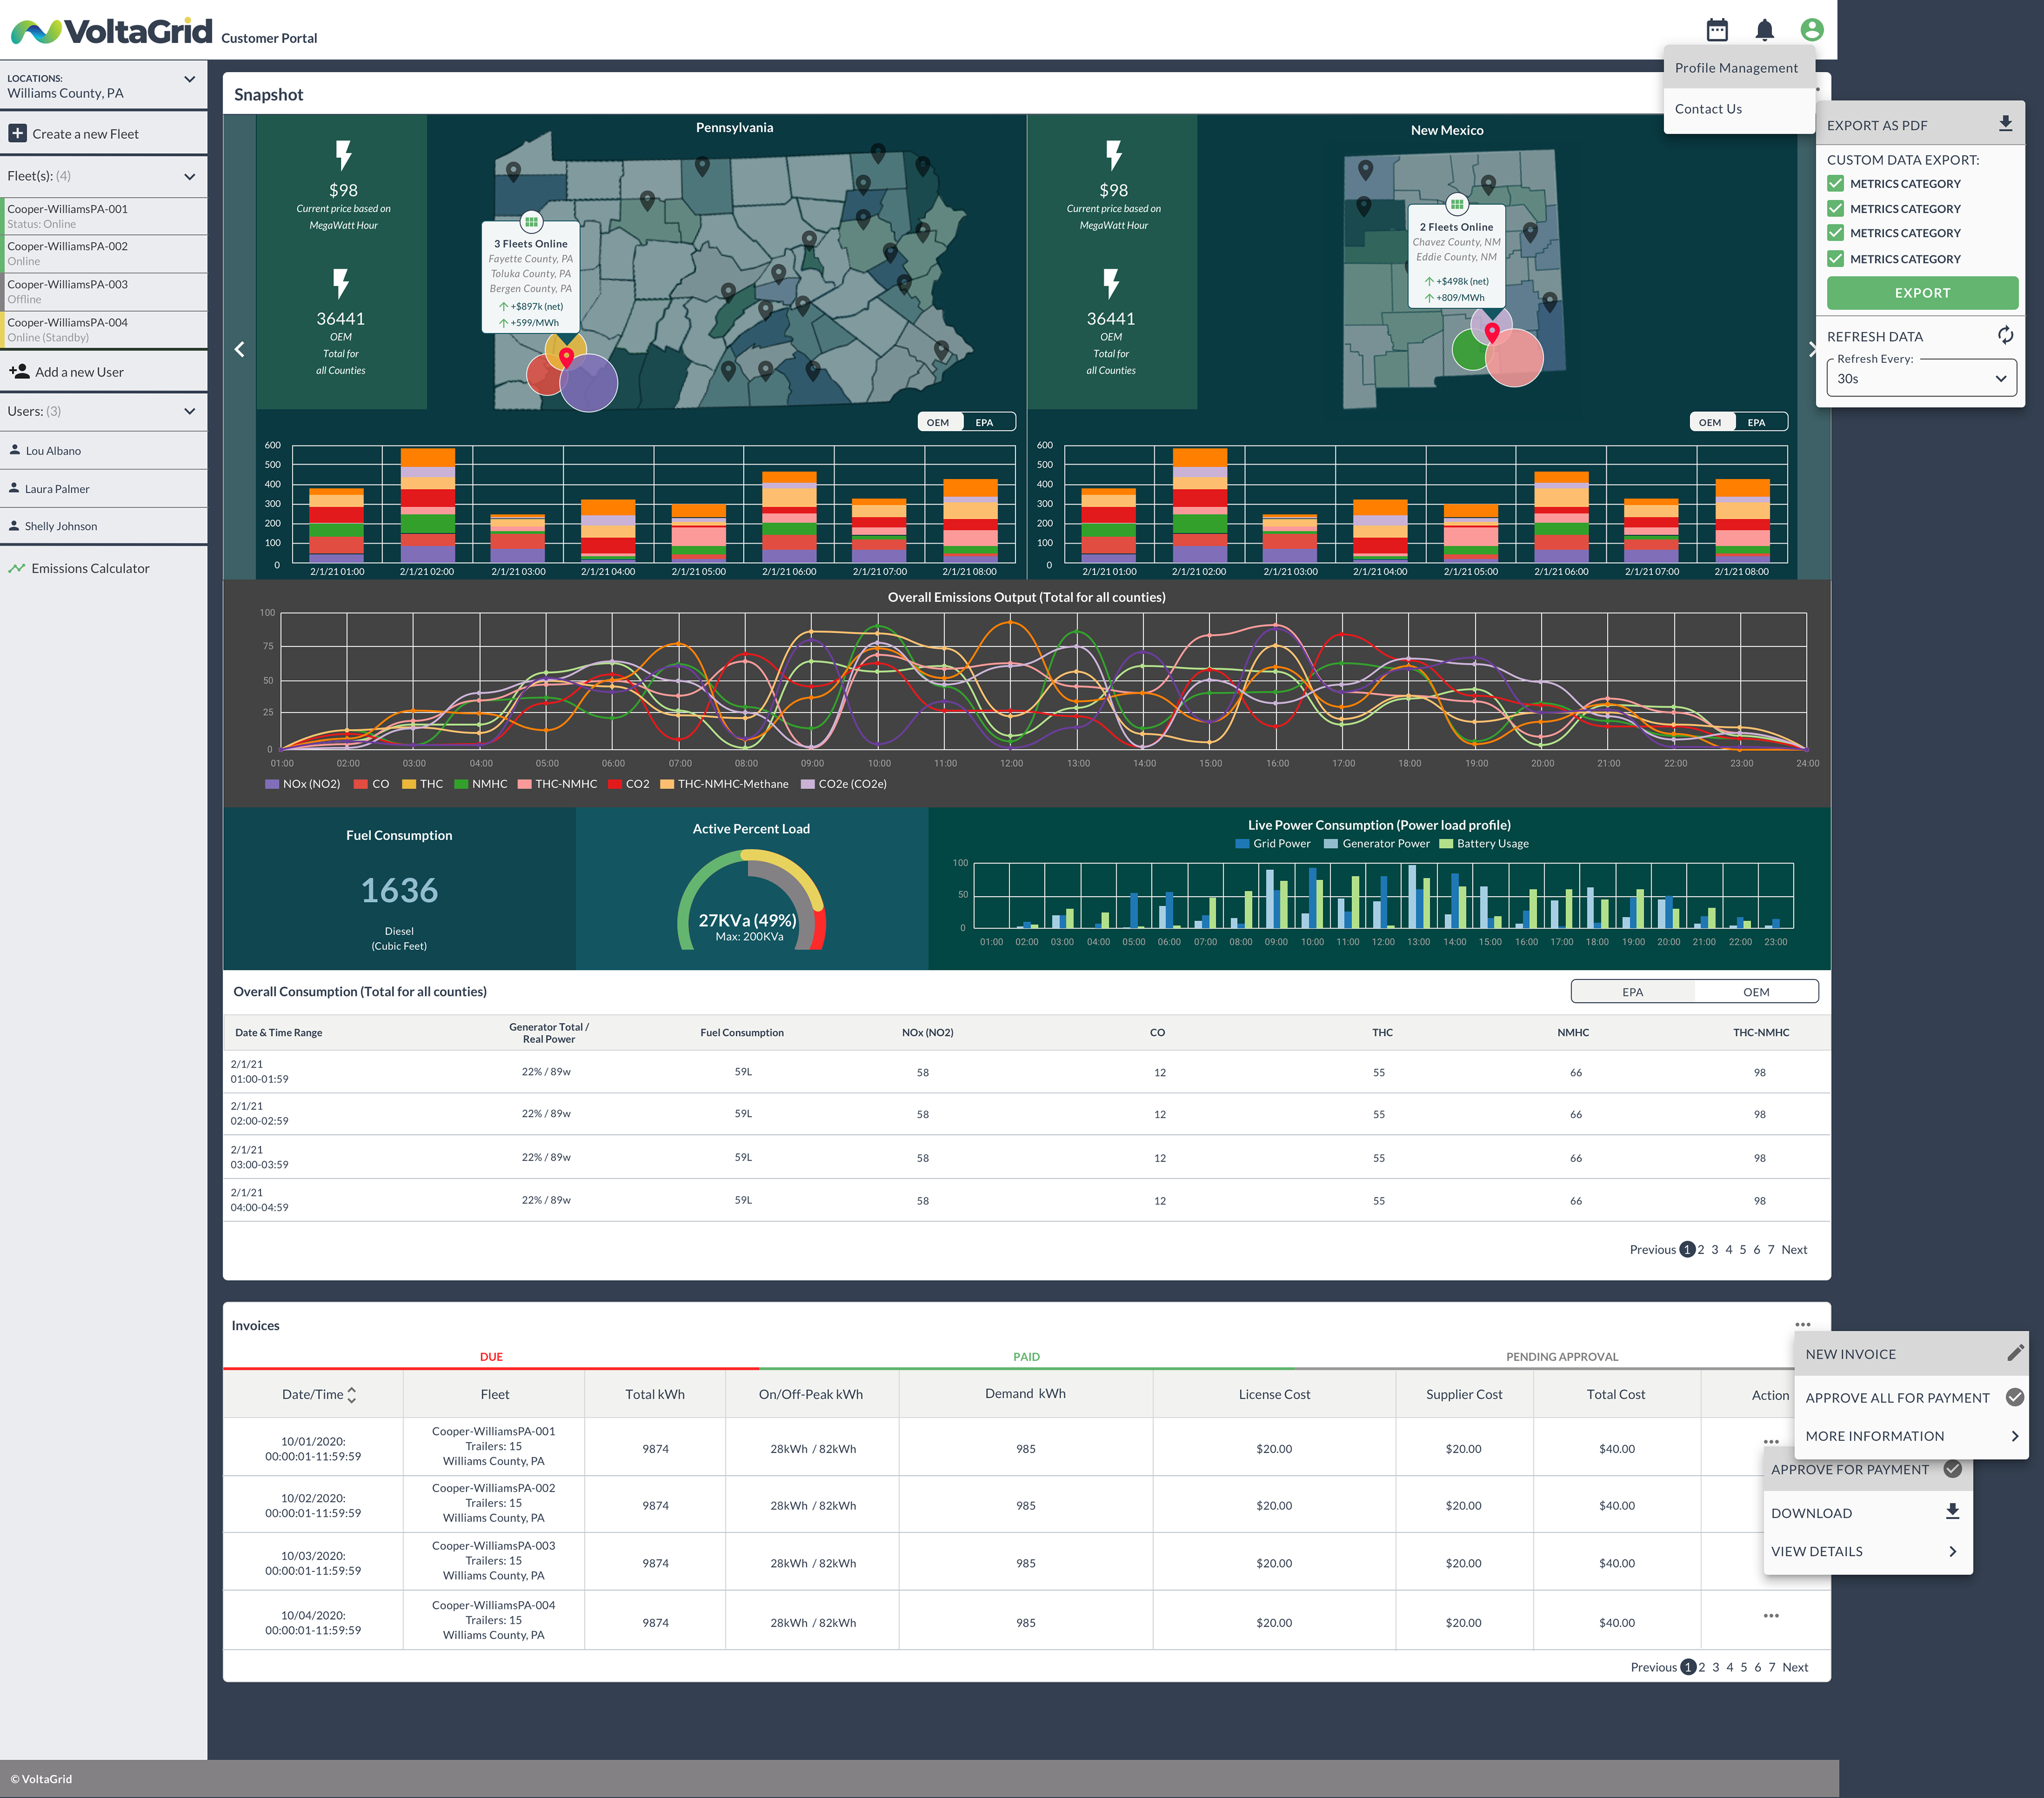
Task: Expand the Locations dropdown
Action: (189, 79)
